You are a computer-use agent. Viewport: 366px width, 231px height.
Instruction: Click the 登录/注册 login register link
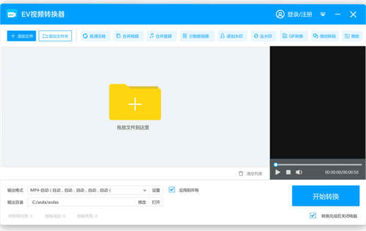point(300,15)
